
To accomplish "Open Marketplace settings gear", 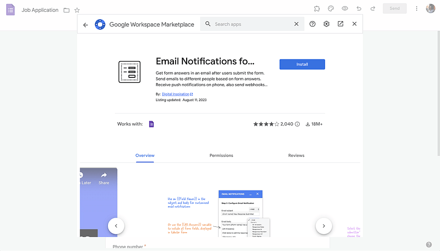I will [326, 24].
